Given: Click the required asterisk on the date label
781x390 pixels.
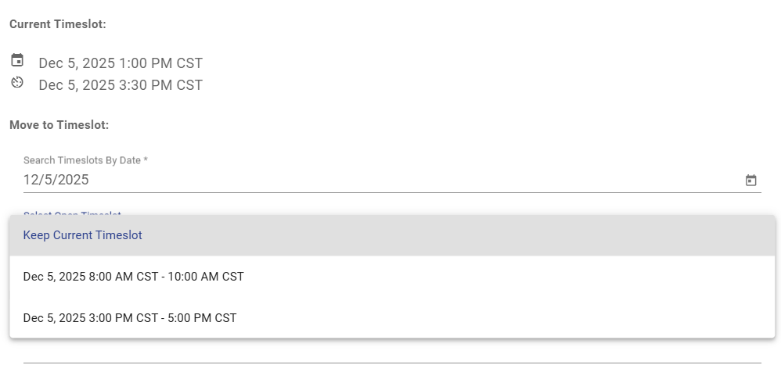Looking at the screenshot, I should tap(146, 160).
